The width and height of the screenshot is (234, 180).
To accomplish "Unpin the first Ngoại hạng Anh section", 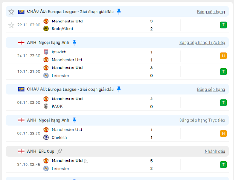I will pyautogui.click(x=74, y=42).
